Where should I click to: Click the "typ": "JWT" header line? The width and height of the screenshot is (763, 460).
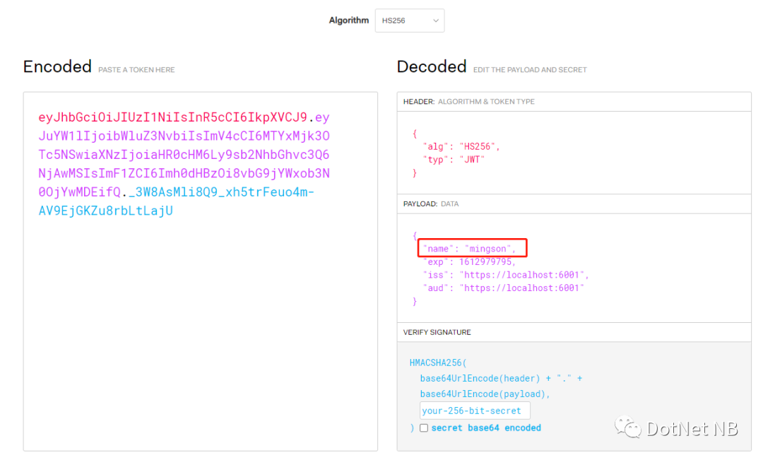[x=454, y=160]
